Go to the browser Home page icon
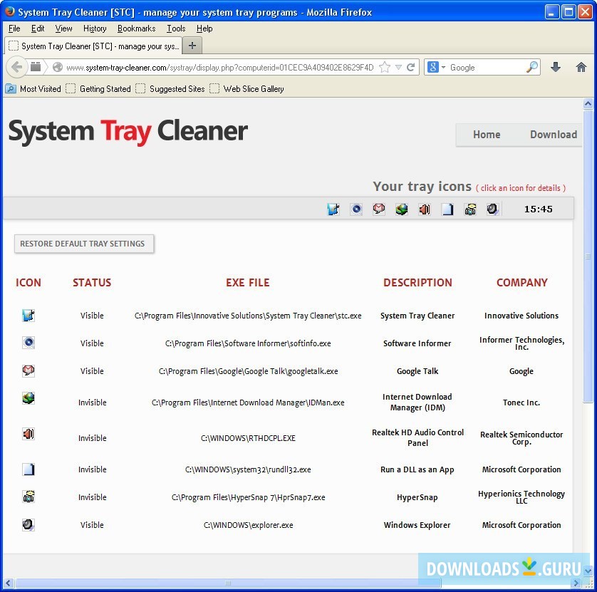The height and width of the screenshot is (592, 597). coord(581,68)
